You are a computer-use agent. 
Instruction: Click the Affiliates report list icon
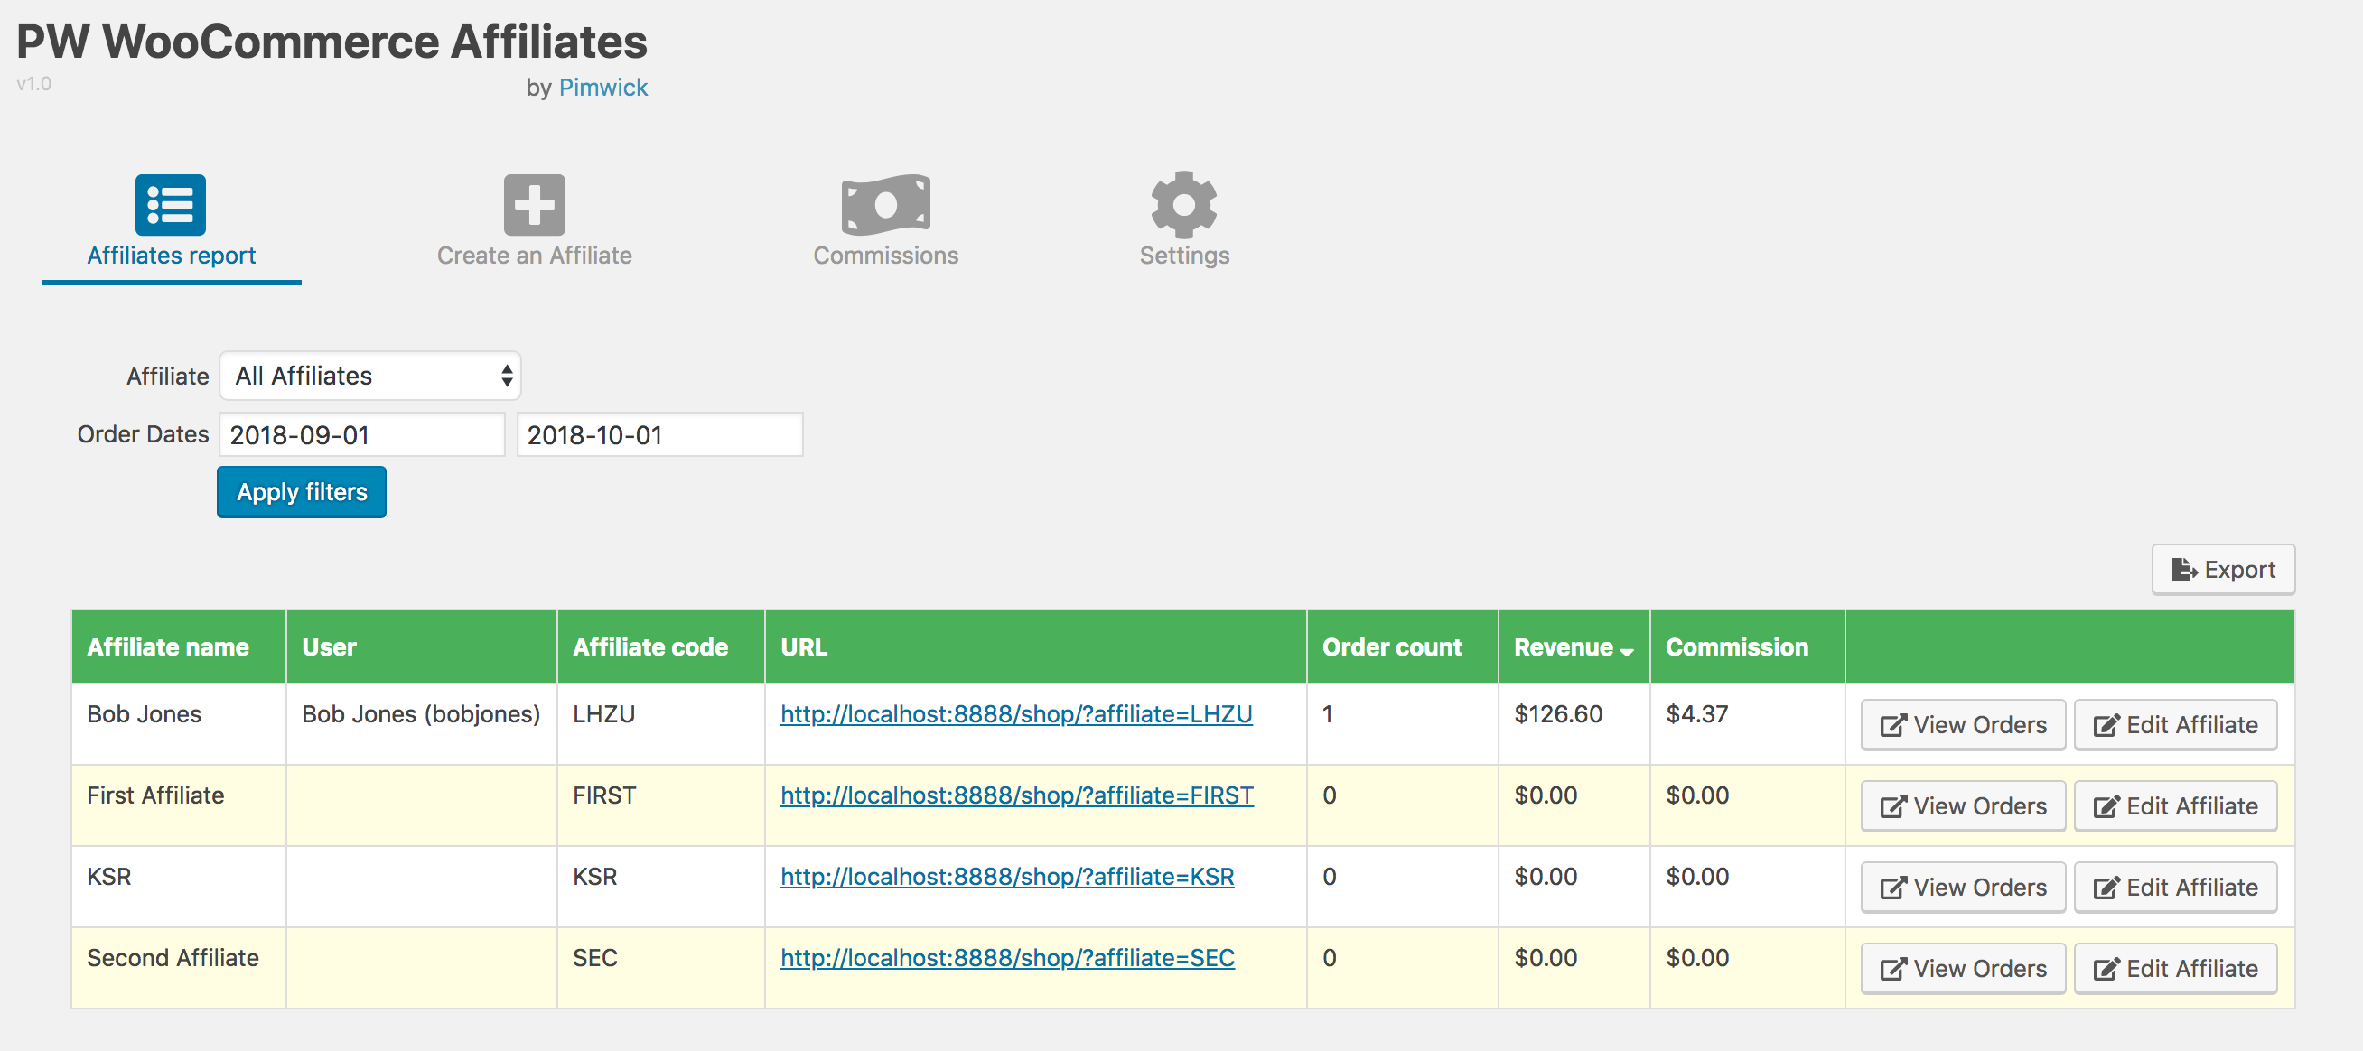(171, 205)
